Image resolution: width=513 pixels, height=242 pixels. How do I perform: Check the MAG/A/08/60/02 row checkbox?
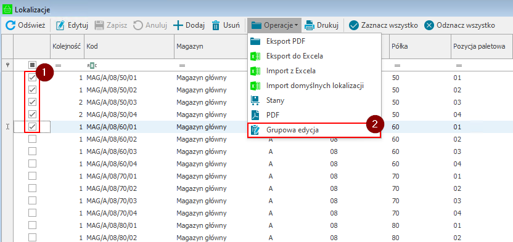[32, 139]
